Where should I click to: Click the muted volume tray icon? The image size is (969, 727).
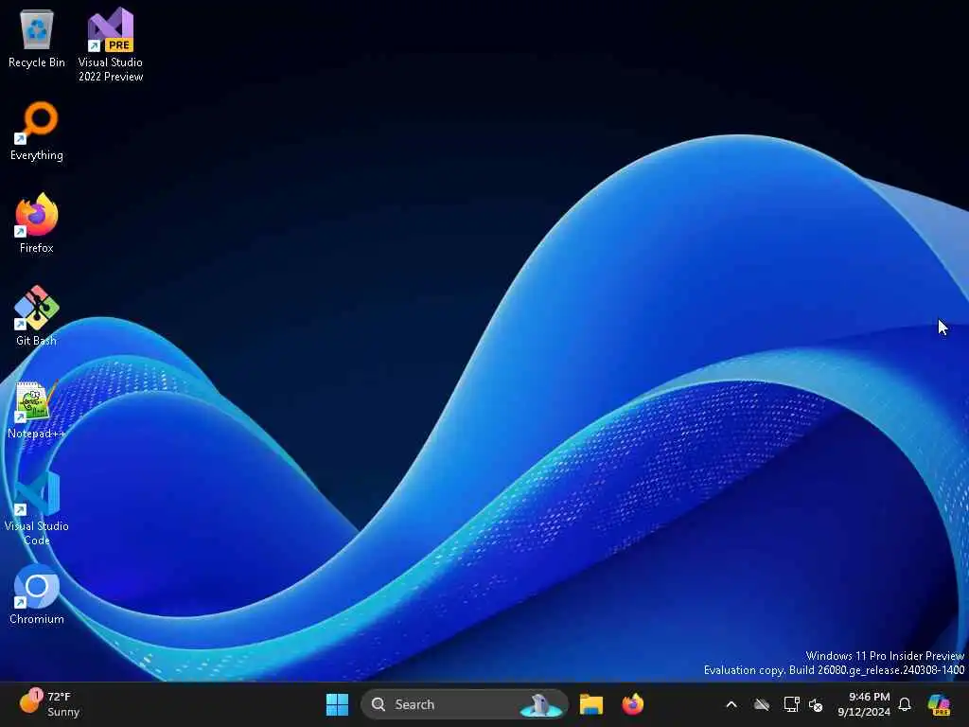coord(816,704)
